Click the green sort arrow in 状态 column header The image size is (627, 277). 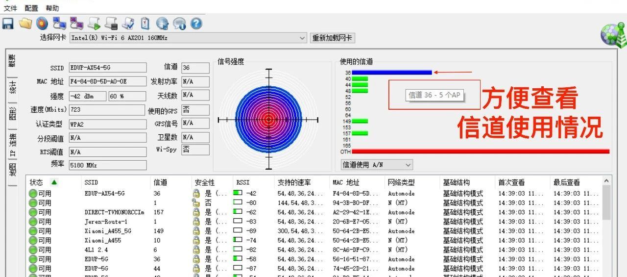pyautogui.click(x=54, y=182)
